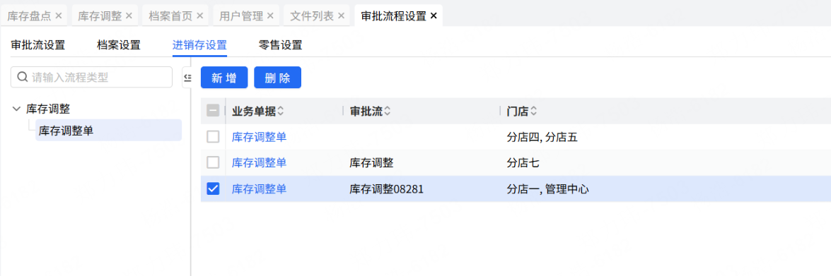The image size is (831, 276).
Task: Uncheck the 库存调整08281 row checkbox
Action: pos(212,188)
